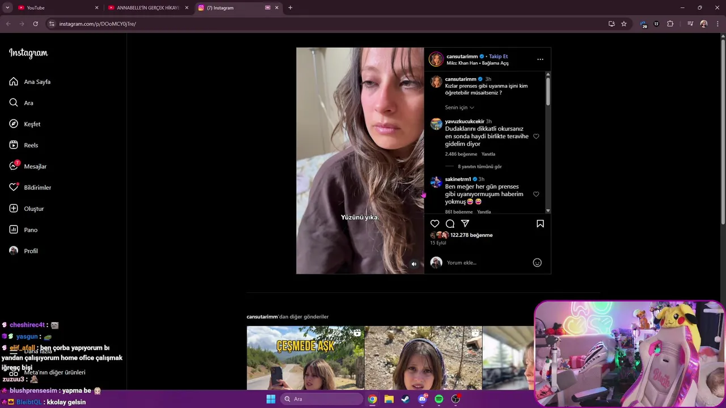The image size is (726, 408).
Task: Open the Windows Start menu
Action: click(271, 399)
